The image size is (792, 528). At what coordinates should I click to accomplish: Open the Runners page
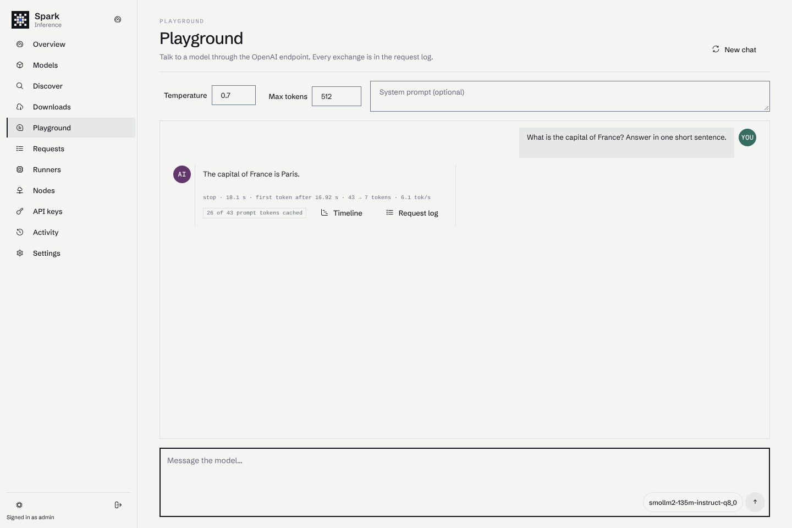(71, 169)
